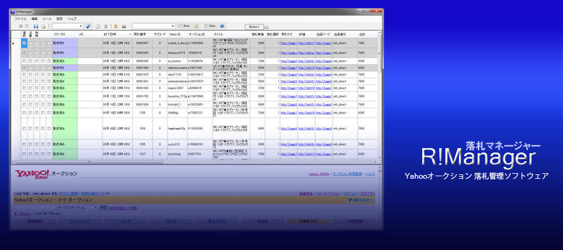The image size is (563, 250).
Task: Click the note edit icon after Auto
Action: coord(196,26)
